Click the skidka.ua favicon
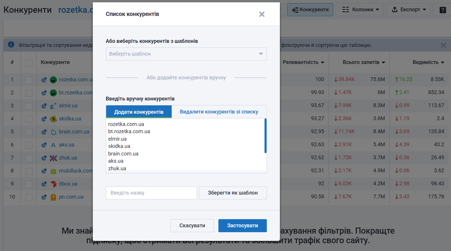The width and height of the screenshot is (451, 251). tap(53, 119)
